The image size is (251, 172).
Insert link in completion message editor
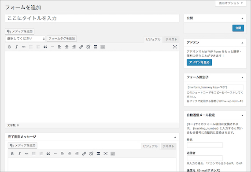(84, 154)
